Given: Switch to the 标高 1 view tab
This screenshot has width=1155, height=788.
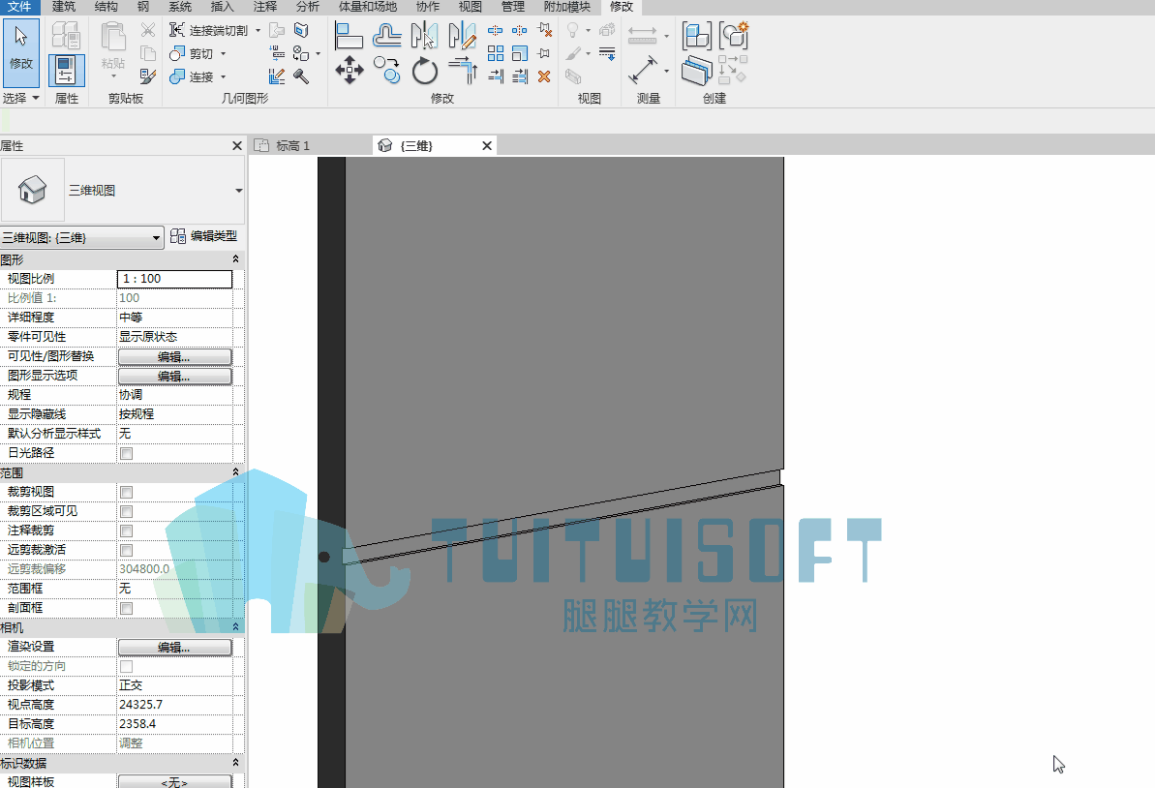Looking at the screenshot, I should coord(292,146).
